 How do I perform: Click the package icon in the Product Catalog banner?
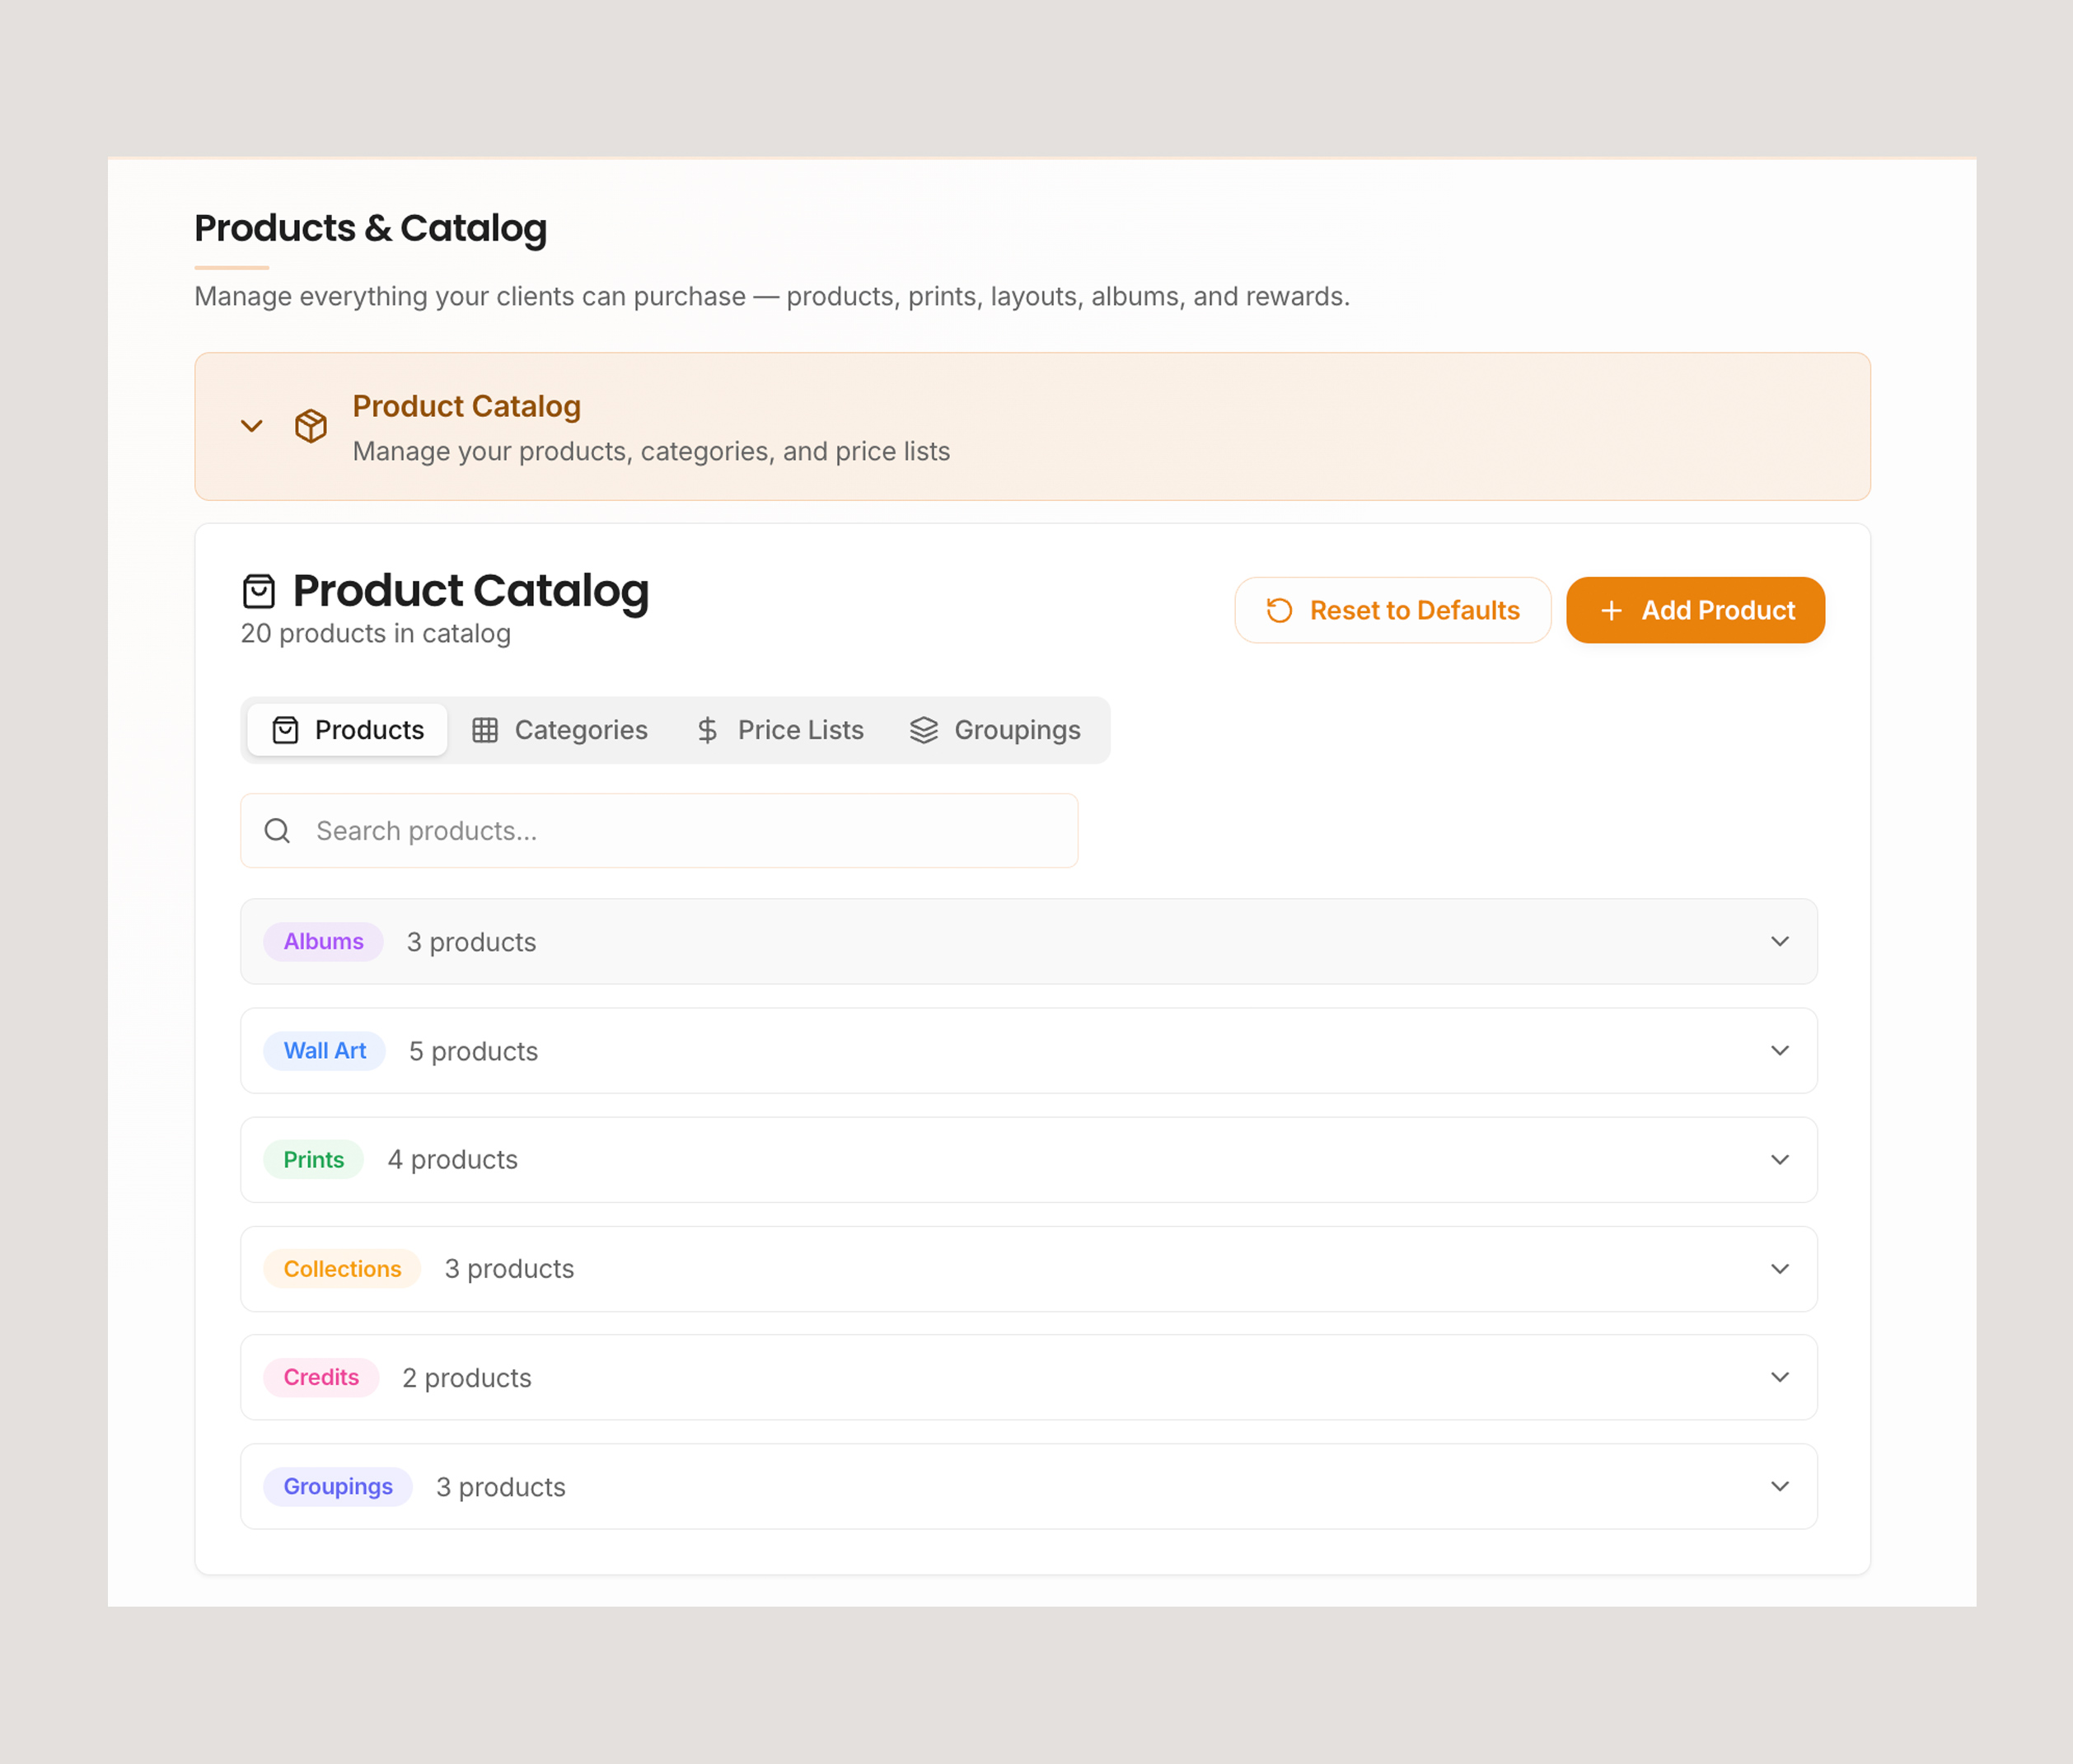click(x=310, y=426)
